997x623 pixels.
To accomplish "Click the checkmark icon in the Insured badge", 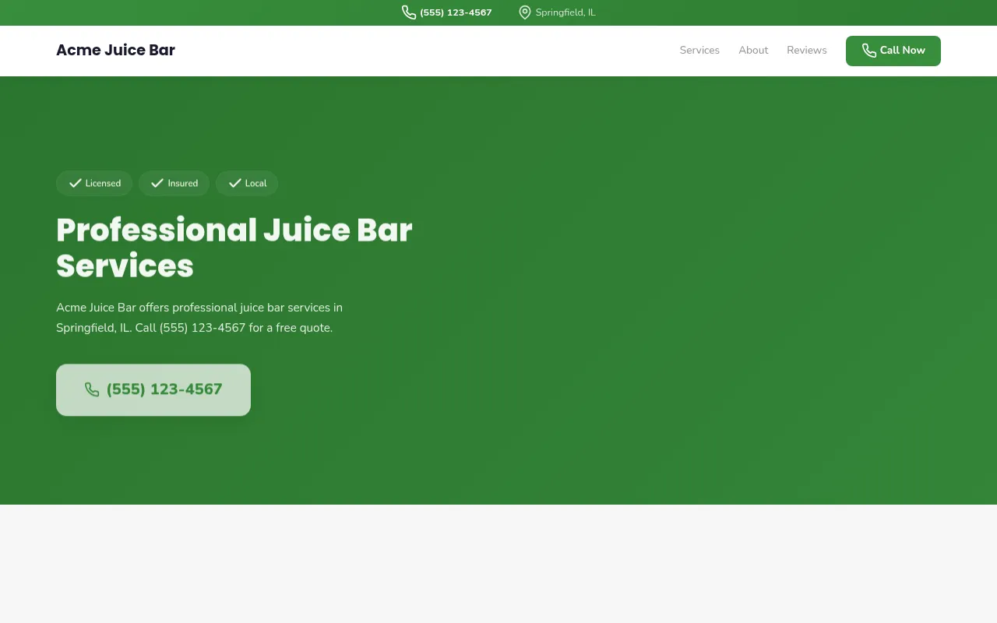I will (x=157, y=183).
